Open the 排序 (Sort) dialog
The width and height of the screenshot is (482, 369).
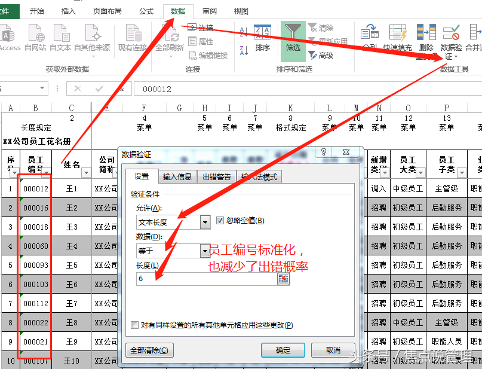tap(263, 38)
